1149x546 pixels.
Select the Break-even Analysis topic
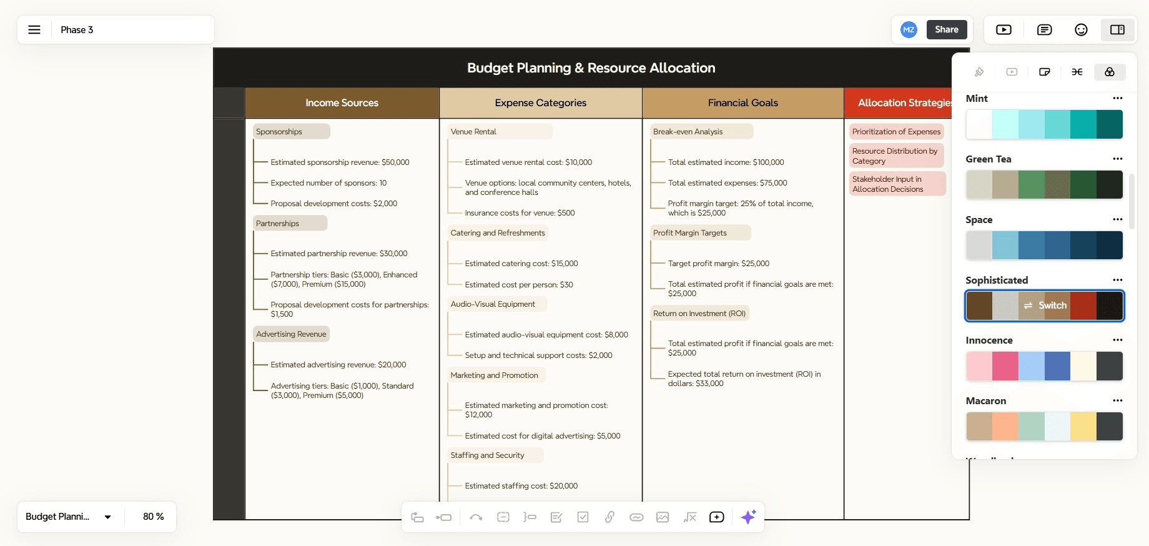pos(701,132)
